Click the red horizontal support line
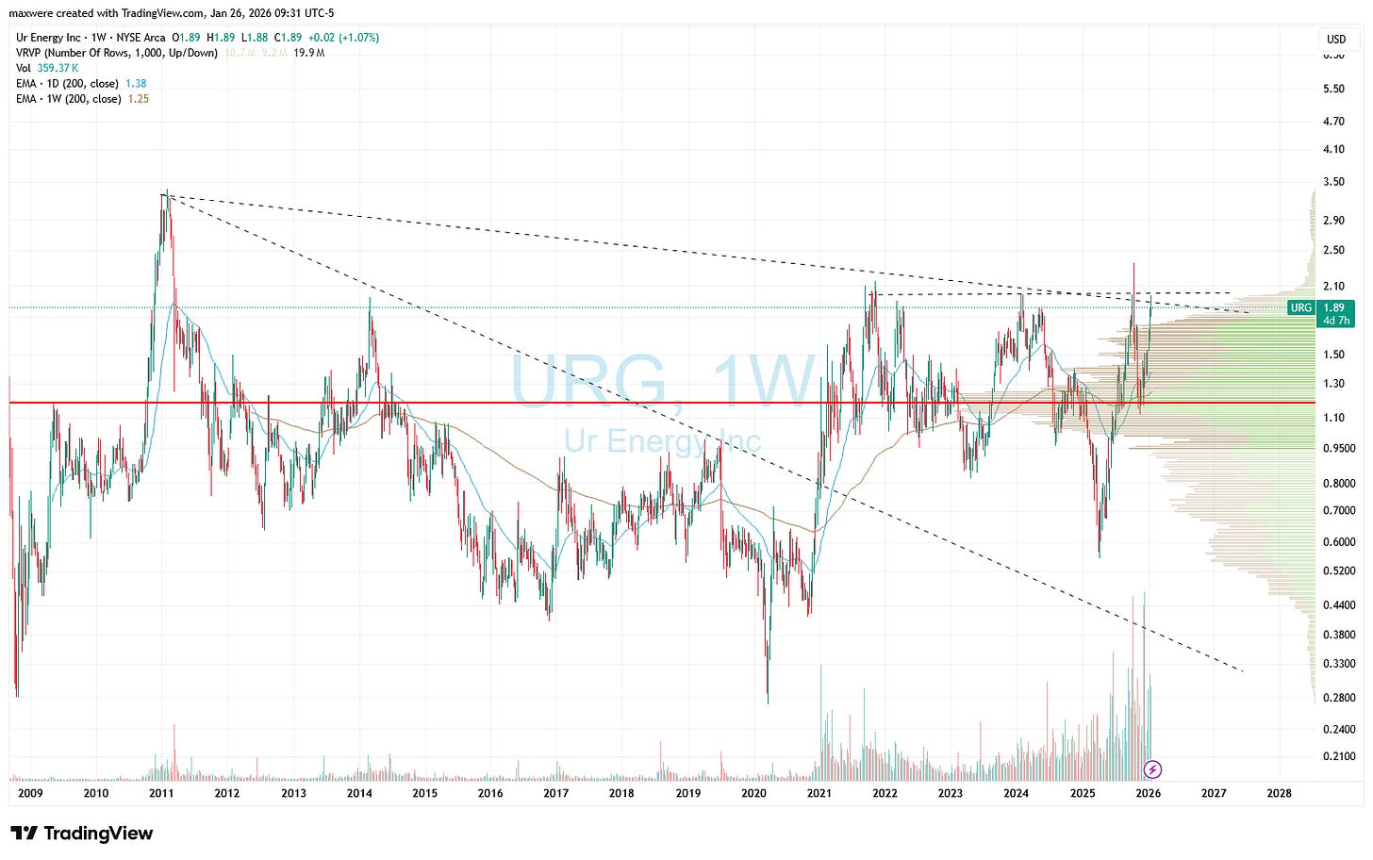1373x860 pixels. 660,403
